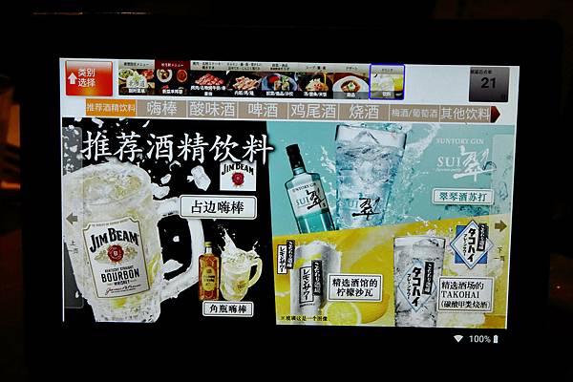Screen dimensions: 573x382
Task: Go to next page with right arrow
Action: tap(500, 226)
